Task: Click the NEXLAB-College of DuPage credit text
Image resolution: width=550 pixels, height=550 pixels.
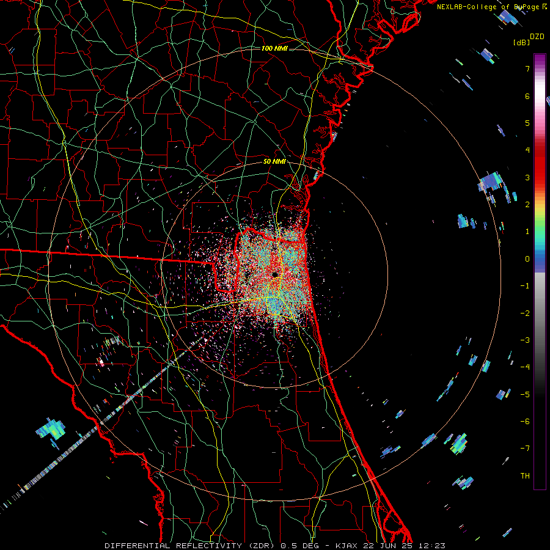Action: [493, 7]
